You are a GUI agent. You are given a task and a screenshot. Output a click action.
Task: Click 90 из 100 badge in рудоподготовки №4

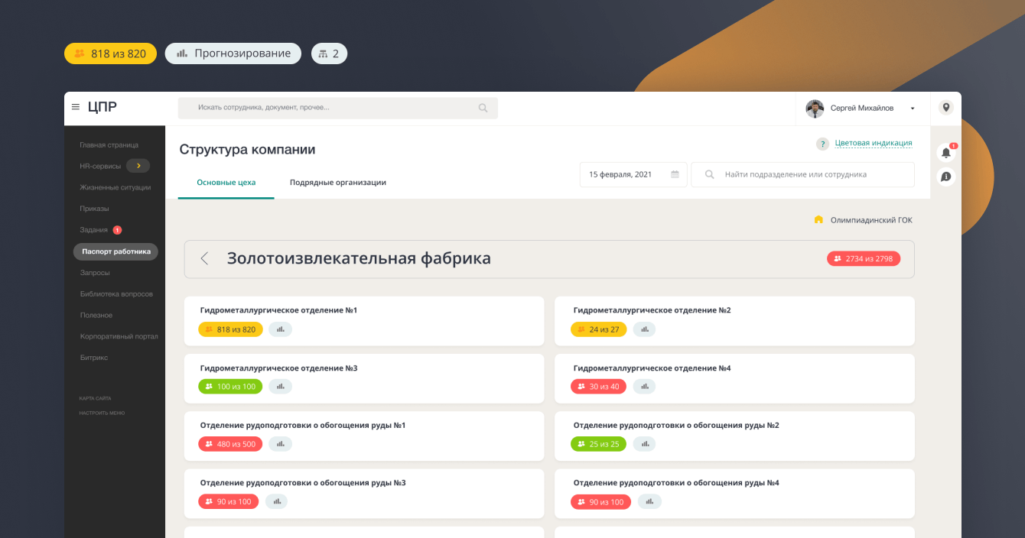(600, 501)
